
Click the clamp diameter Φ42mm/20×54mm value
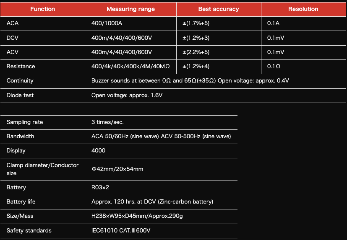tap(117, 169)
